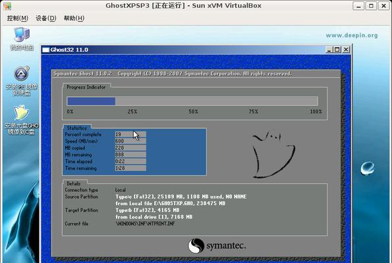
Task: Open the 帮助(H) menu
Action: click(74, 18)
